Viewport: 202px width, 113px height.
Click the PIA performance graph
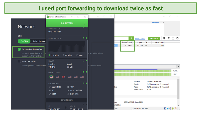tap(67, 47)
